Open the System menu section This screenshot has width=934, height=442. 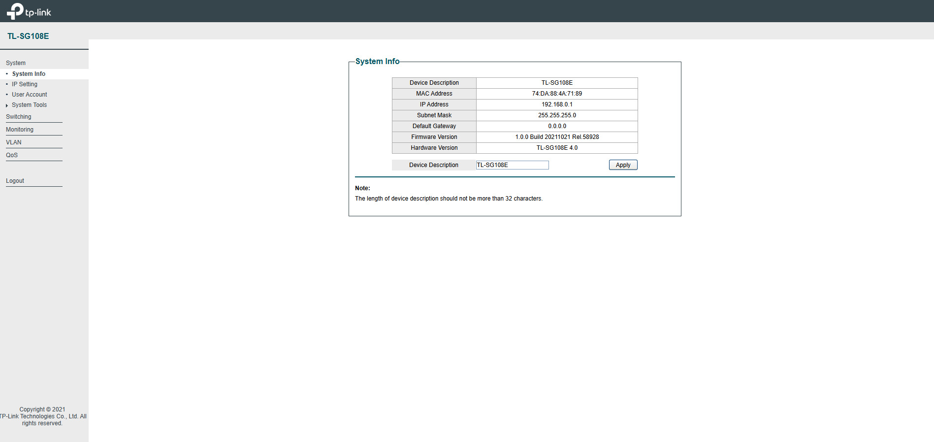coord(16,63)
